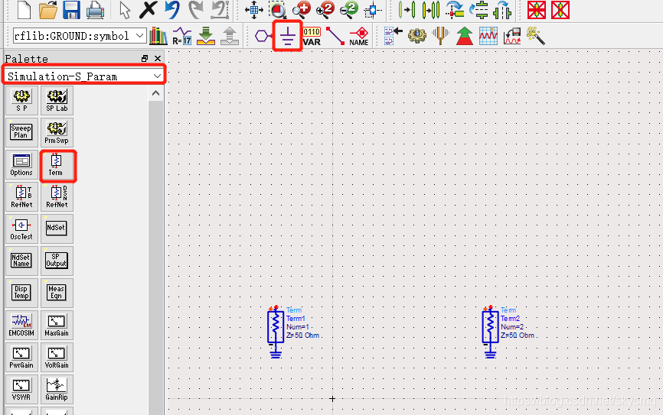Select the EMCOSIM palette component
663x415 pixels.
(21, 325)
